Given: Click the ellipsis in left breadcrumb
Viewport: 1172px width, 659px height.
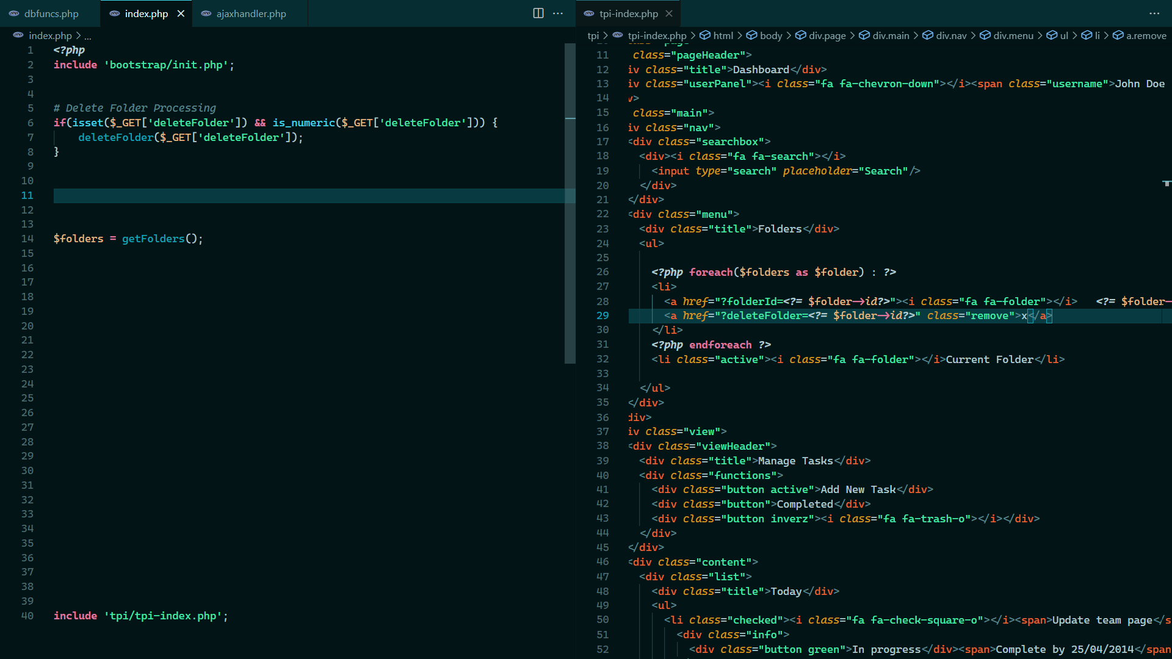Looking at the screenshot, I should (x=88, y=35).
